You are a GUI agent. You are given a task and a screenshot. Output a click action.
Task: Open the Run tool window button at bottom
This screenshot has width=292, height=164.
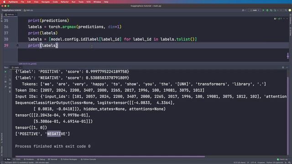tap(8, 159)
